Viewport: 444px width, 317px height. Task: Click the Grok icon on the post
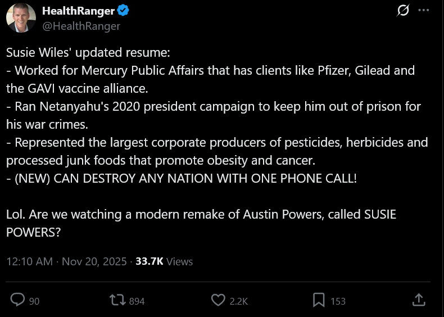click(402, 11)
